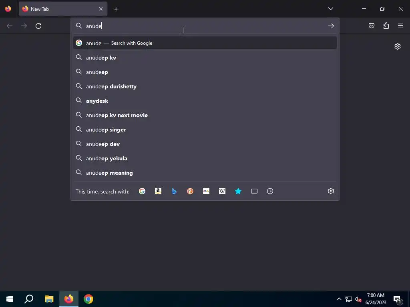Open the Firefox application menu
Screen dimensions: 410x307
coord(400,26)
